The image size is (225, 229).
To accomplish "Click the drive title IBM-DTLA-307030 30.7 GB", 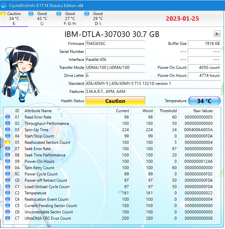I will 112,34.
